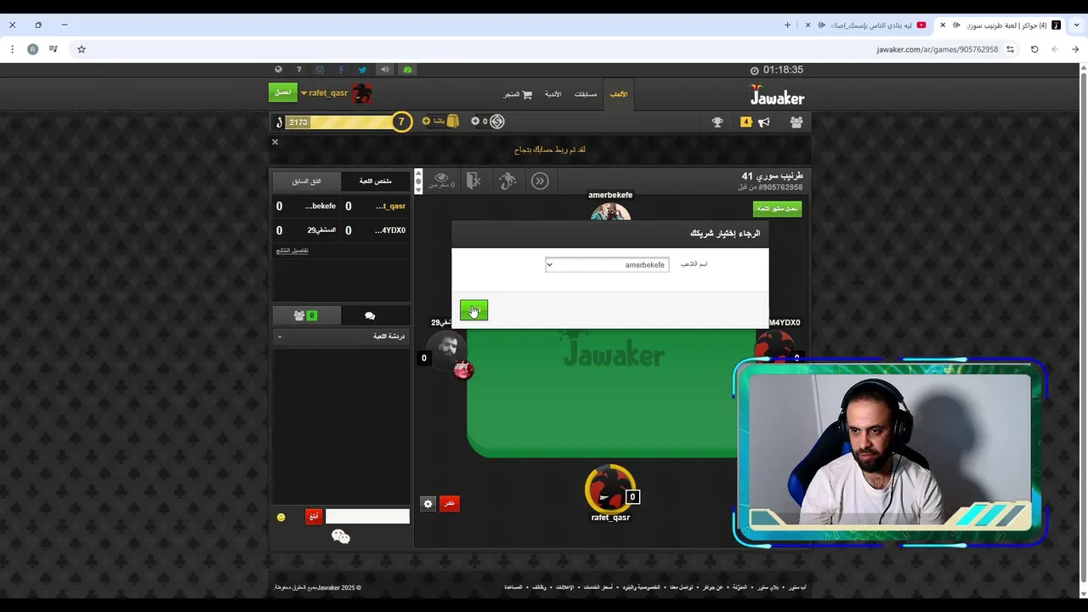Viewport: 1088px width, 612px height.
Task: Expand the game chat dropdown arrow
Action: pos(280,337)
